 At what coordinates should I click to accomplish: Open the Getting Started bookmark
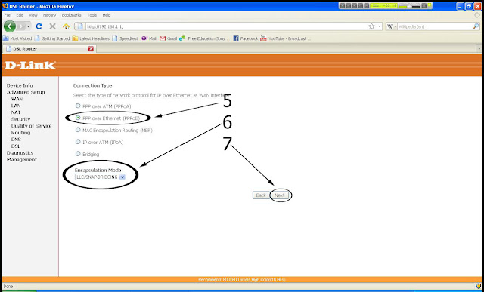click(x=52, y=38)
